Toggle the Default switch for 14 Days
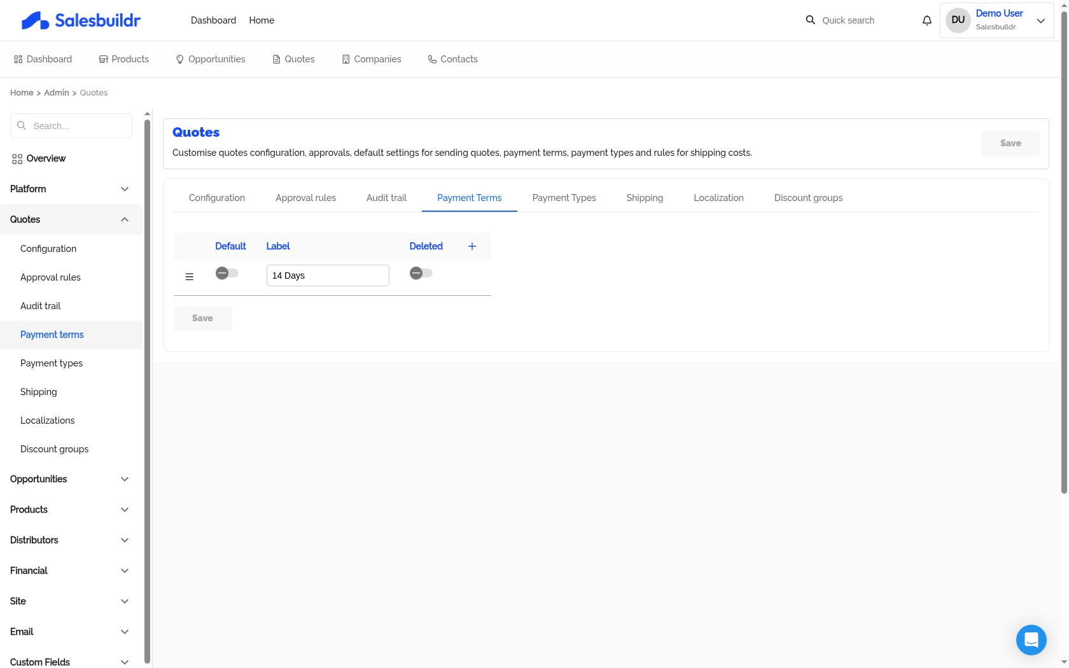 (227, 273)
